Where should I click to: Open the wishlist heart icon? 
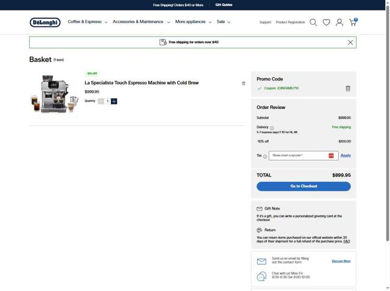coord(327,23)
